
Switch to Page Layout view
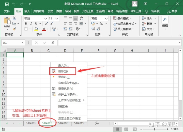pos(126,129)
